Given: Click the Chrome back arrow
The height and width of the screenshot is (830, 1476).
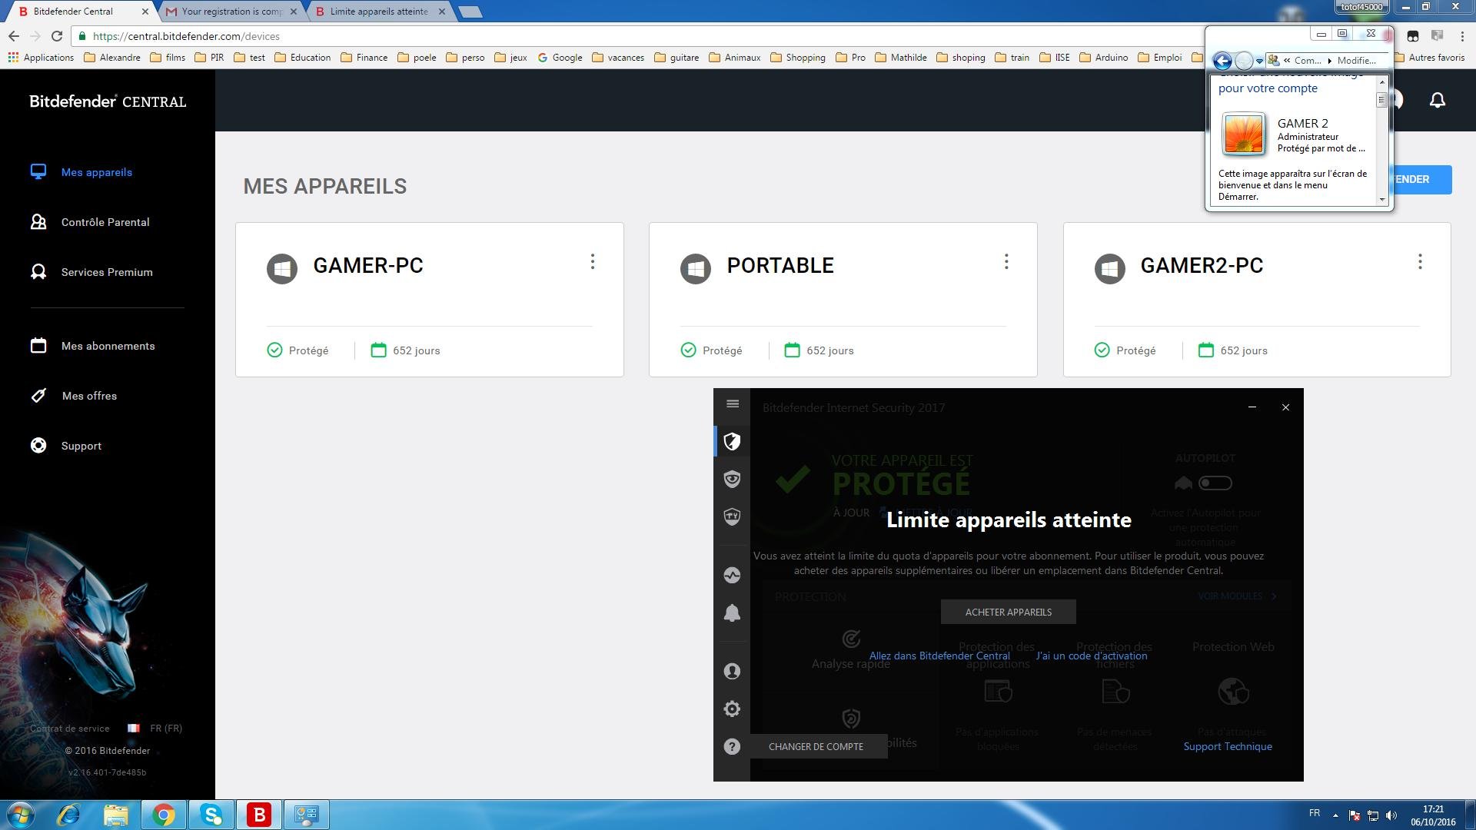Looking at the screenshot, I should [x=14, y=36].
